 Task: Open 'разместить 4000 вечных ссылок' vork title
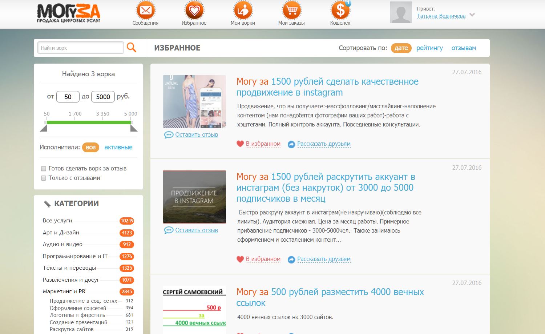coord(330,297)
